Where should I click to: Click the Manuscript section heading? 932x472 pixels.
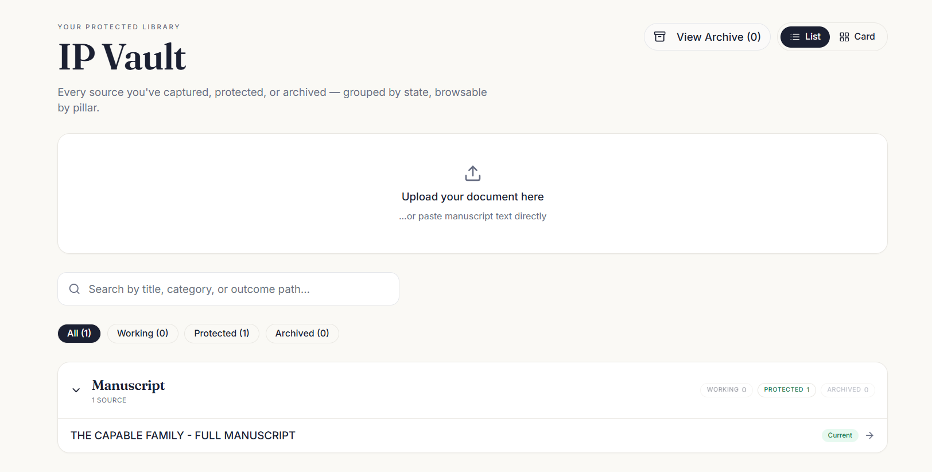[x=129, y=385]
